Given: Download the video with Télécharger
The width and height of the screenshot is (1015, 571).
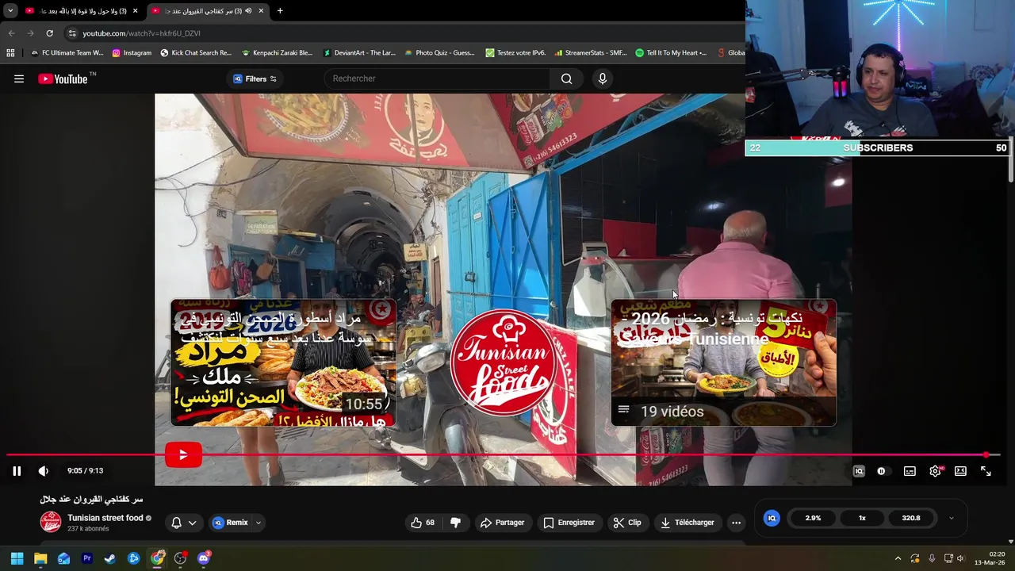Looking at the screenshot, I should pyautogui.click(x=688, y=523).
